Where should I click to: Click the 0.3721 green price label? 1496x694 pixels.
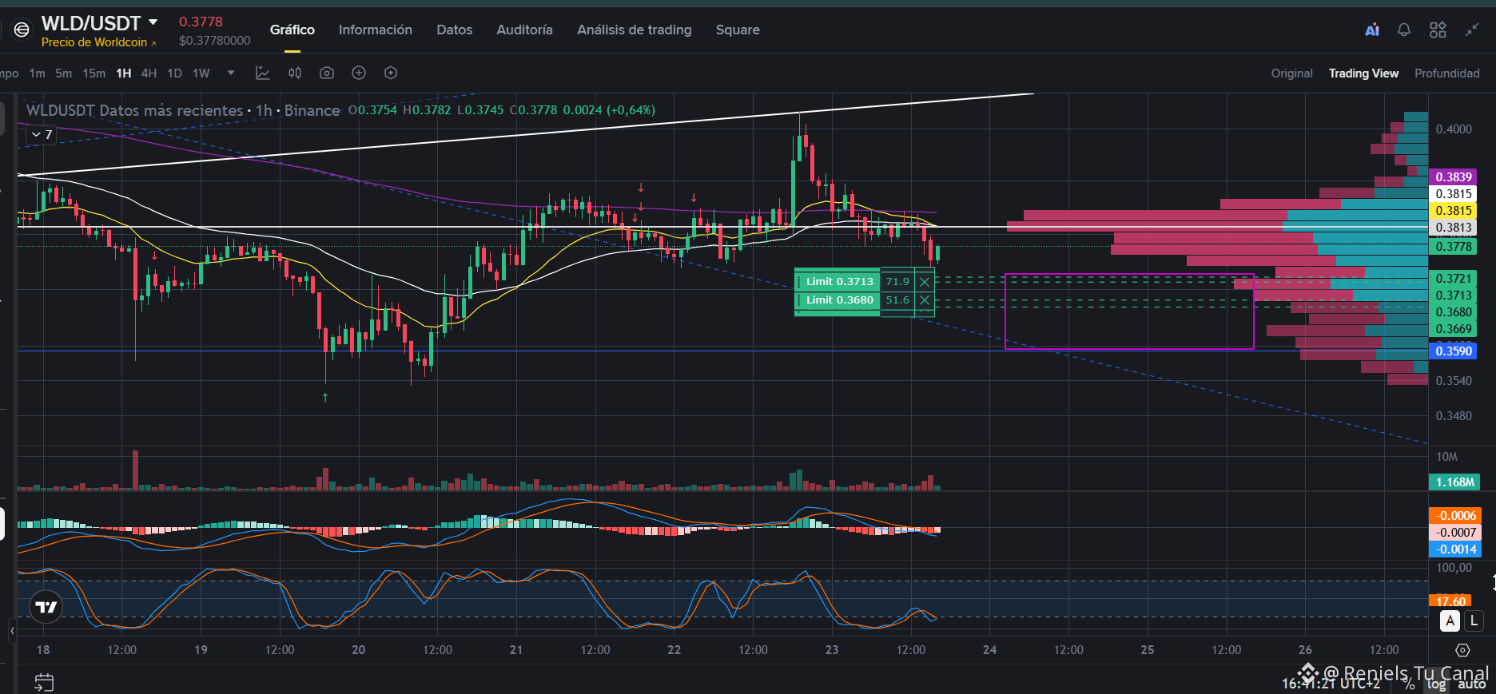pos(1453,279)
